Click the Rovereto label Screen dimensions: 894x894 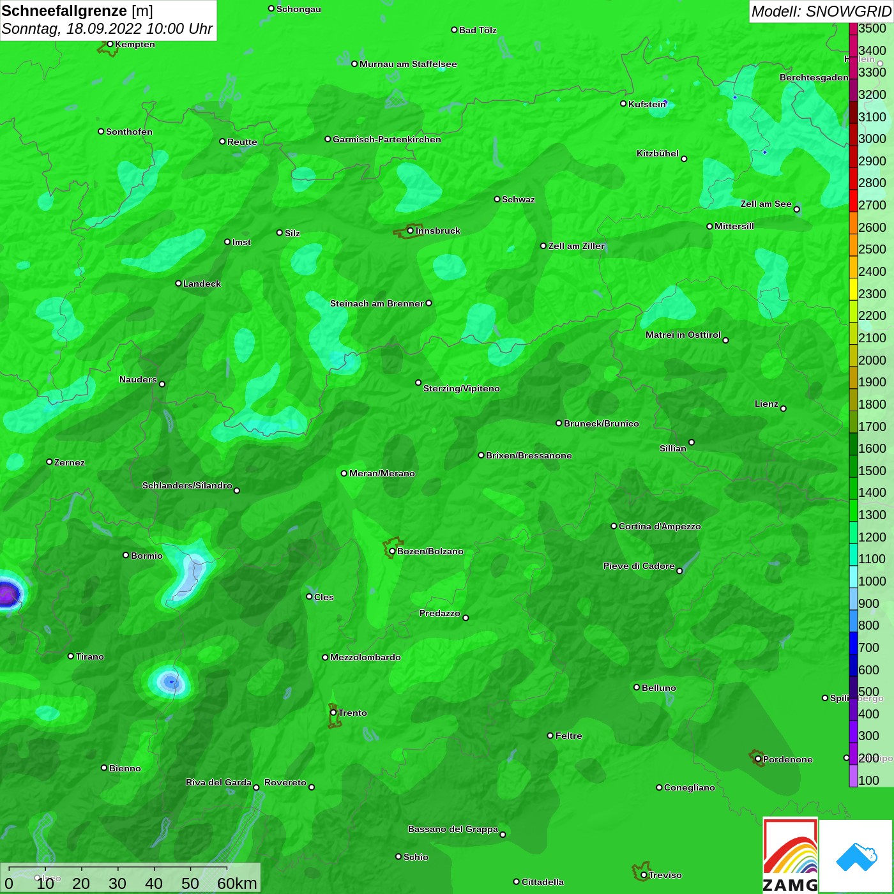click(285, 782)
